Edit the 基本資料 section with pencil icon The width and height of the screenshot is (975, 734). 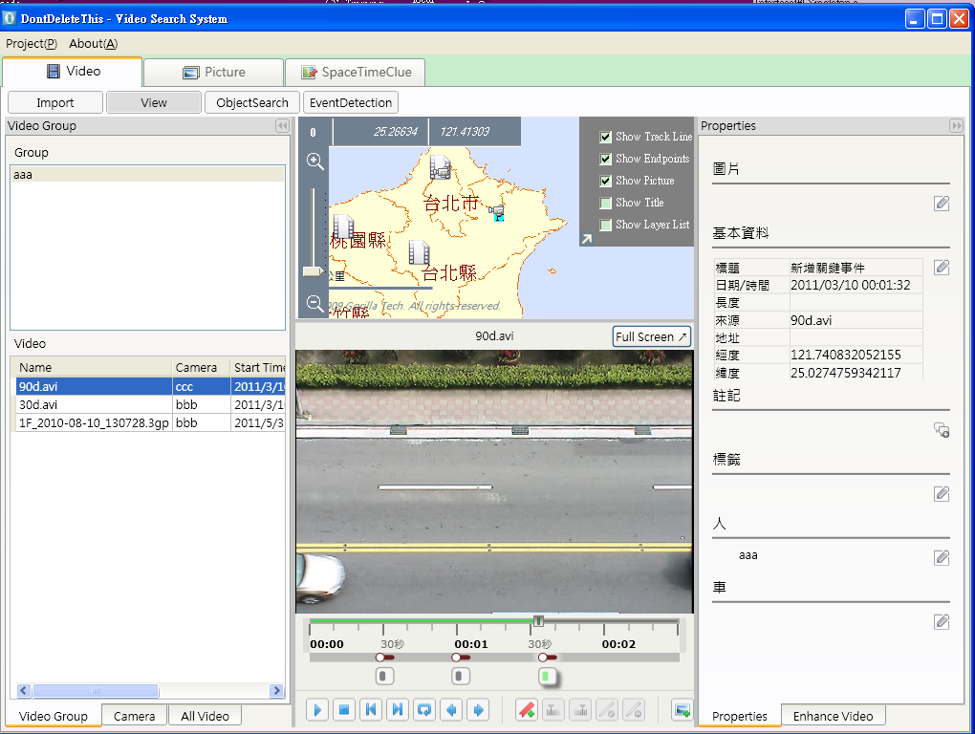pyautogui.click(x=942, y=268)
